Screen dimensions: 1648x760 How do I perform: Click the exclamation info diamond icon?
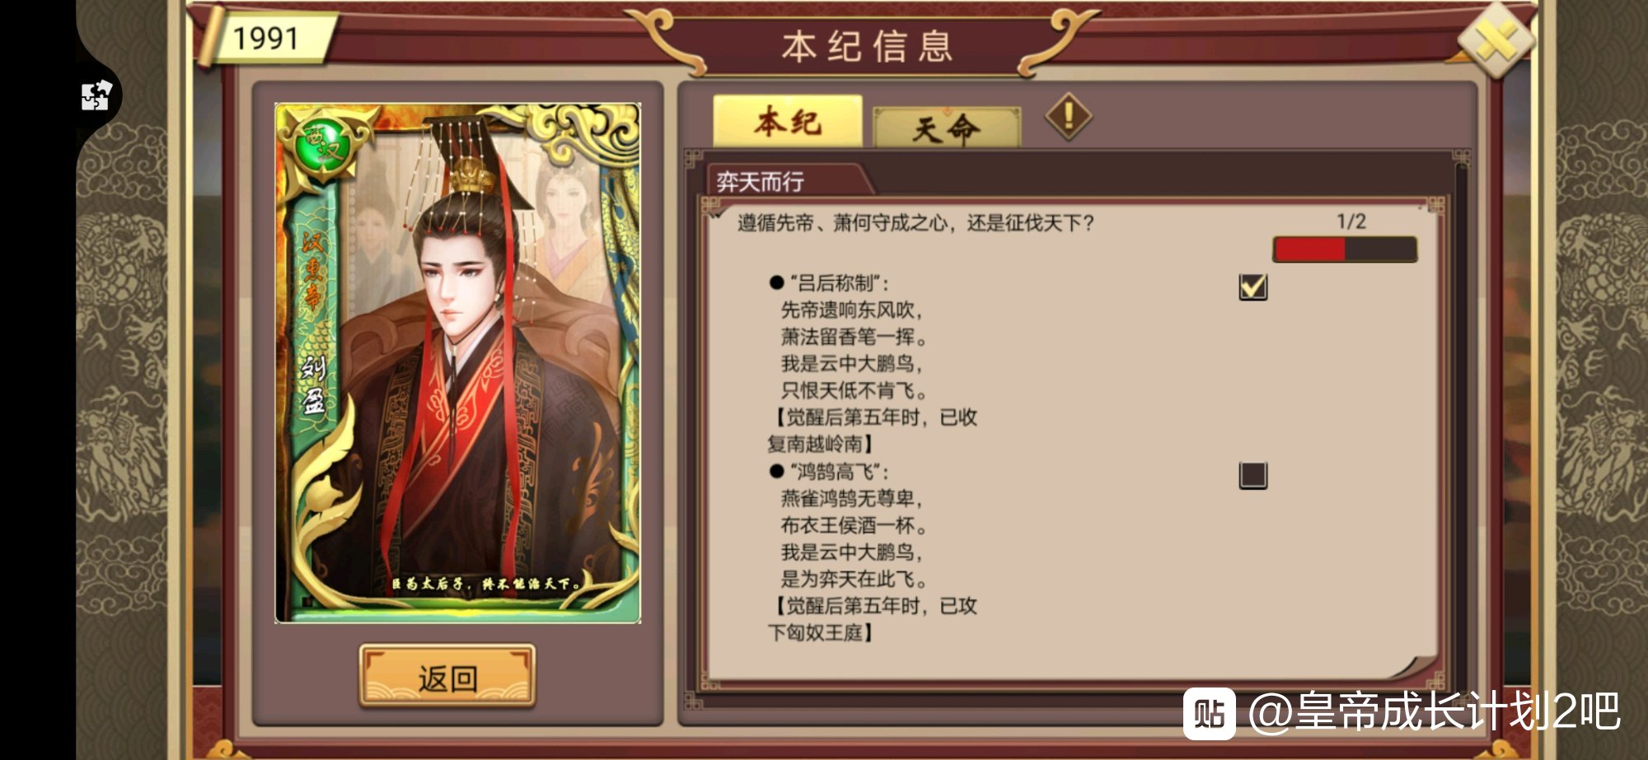1069,116
